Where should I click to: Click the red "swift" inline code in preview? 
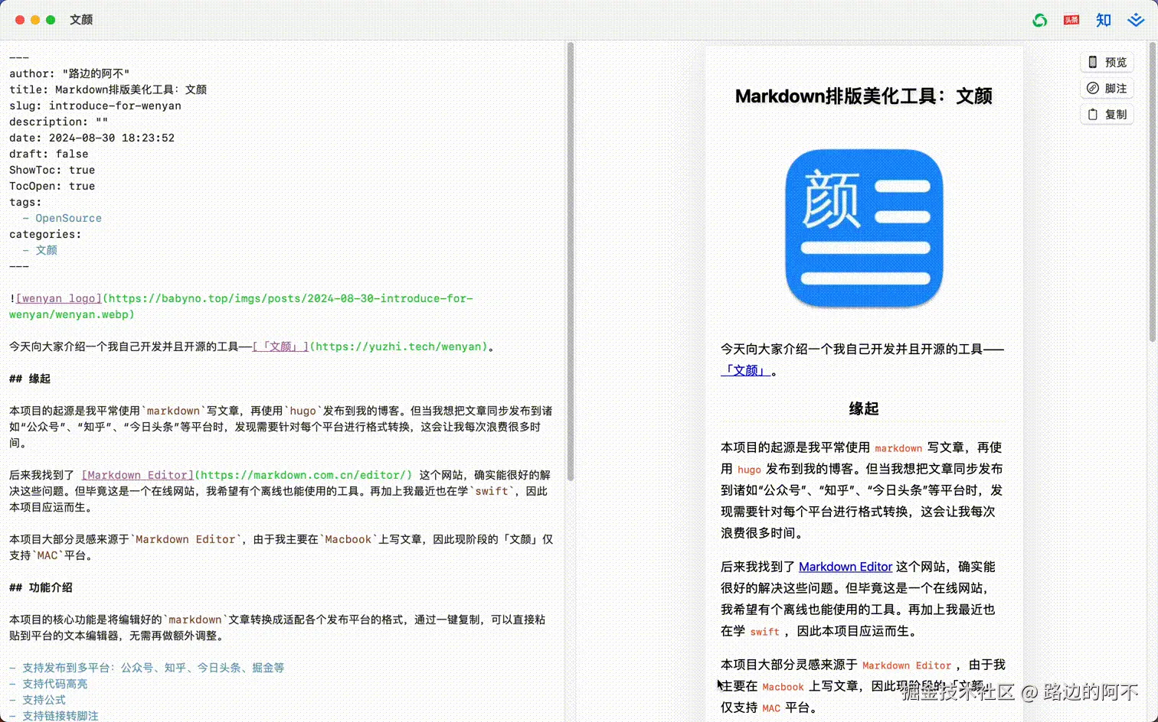pyautogui.click(x=764, y=632)
